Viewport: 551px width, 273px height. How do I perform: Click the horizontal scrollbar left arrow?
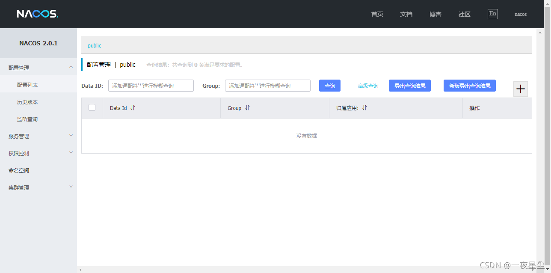[80, 270]
